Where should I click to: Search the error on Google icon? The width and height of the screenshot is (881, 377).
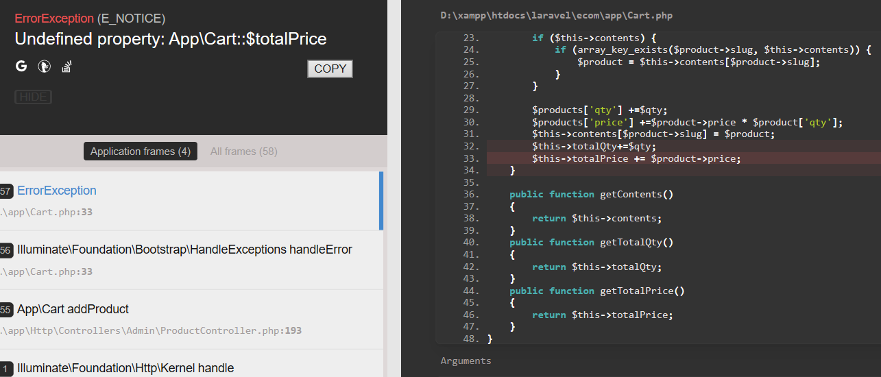tap(21, 66)
